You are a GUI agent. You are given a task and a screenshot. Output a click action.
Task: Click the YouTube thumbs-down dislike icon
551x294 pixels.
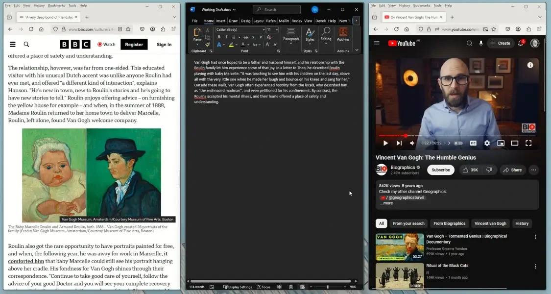point(489,170)
